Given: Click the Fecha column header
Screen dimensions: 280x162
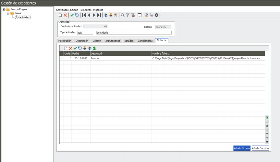Looking at the screenshot, I should [81, 54].
